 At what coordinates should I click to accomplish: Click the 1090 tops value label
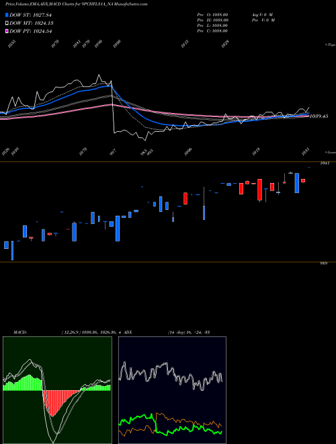coord(98,44)
